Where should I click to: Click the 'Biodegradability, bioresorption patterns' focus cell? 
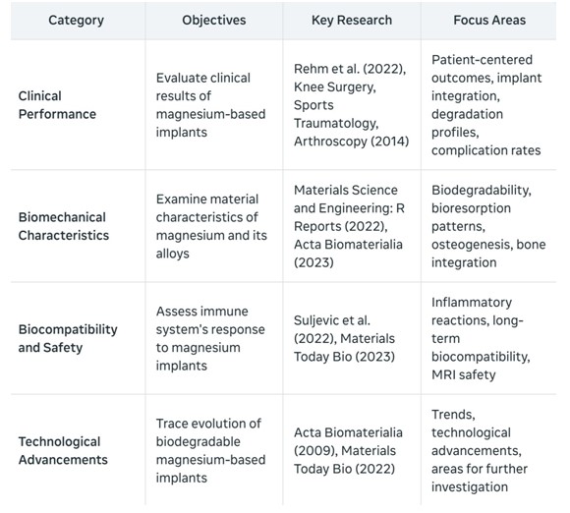[x=488, y=226]
